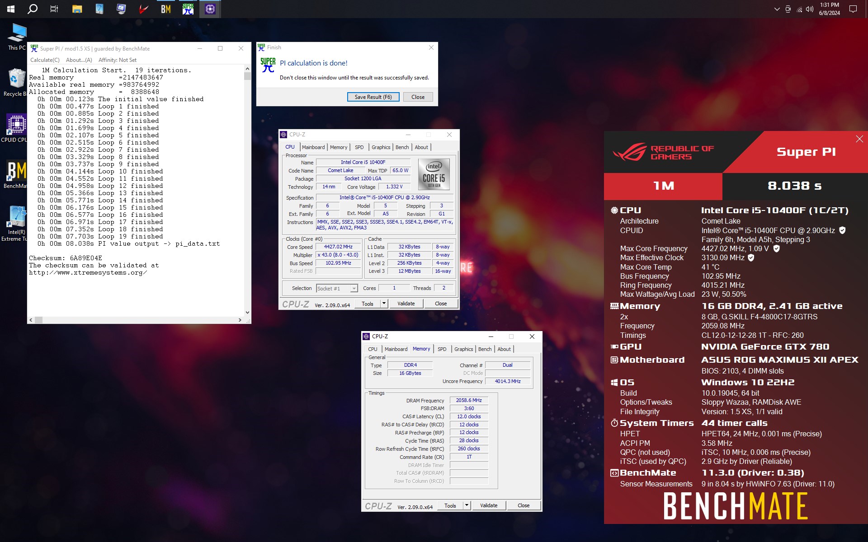This screenshot has width=868, height=542.
Task: Click the CPUID verified shield icon
Action: coord(842,230)
